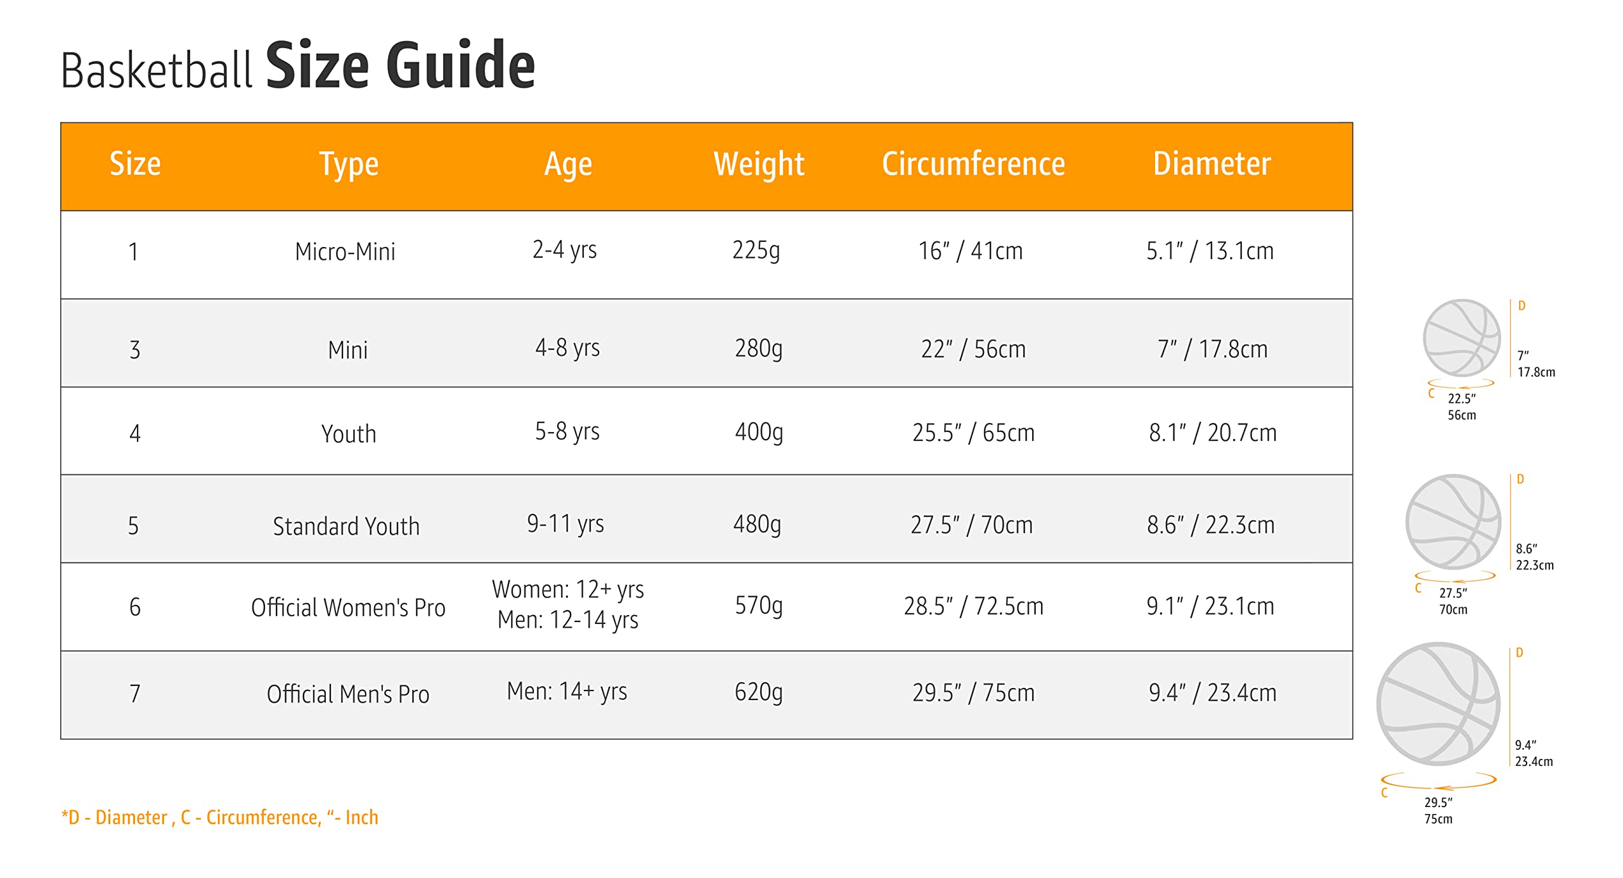
Task: Click the Weight column header
Action: click(759, 165)
